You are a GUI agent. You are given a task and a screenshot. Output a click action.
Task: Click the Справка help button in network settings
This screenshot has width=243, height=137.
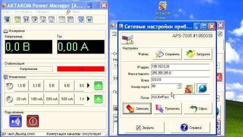click(191, 128)
